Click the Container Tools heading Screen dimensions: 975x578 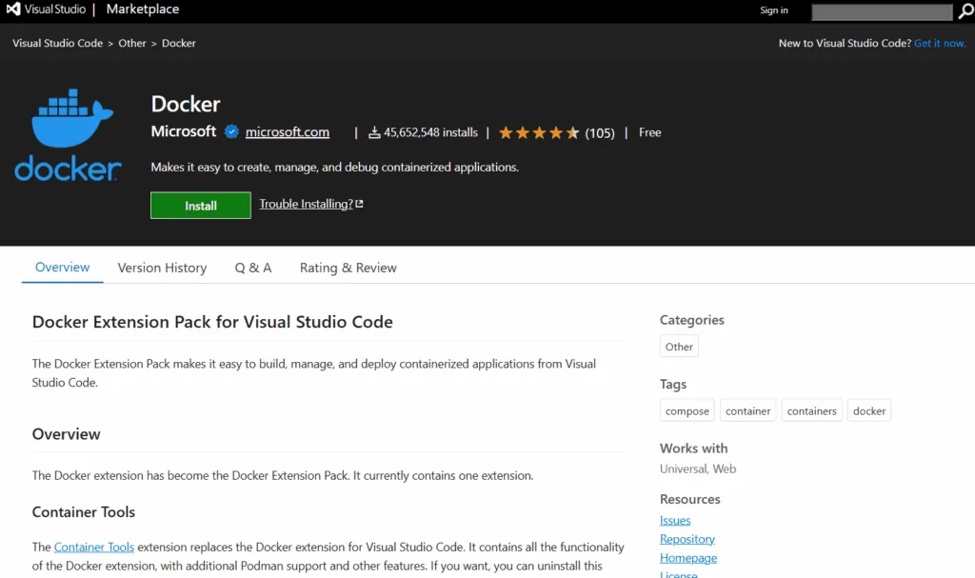point(84,512)
